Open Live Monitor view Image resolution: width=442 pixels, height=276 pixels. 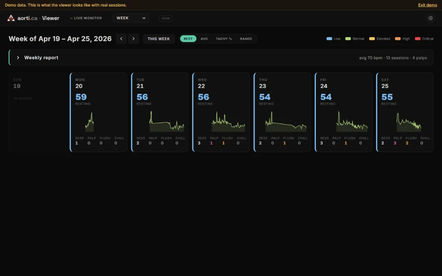[86, 18]
